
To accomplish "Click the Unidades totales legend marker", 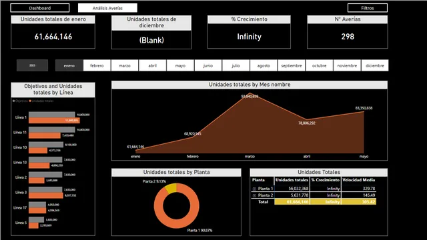I will pos(30,101).
